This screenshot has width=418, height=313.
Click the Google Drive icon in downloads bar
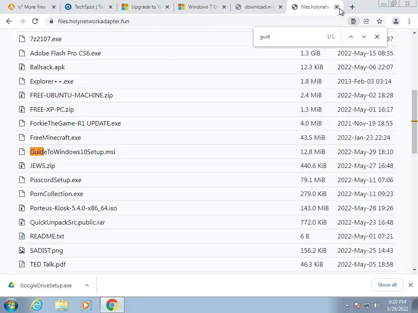(x=11, y=285)
